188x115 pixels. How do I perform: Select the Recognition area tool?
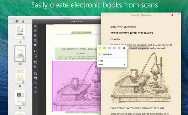(x=35, y=45)
